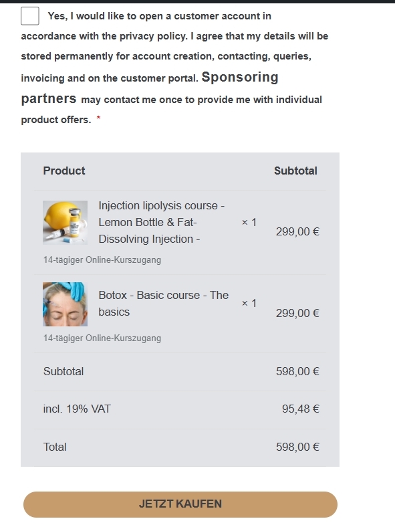The image size is (395, 527).
Task: Click the incl. 19% VAT label
Action: click(x=77, y=409)
